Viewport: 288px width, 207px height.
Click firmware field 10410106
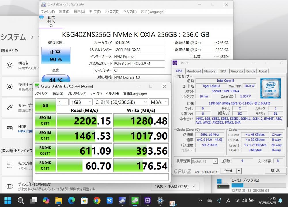(139, 43)
